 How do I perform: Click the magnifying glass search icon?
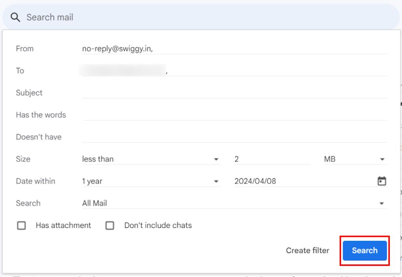(15, 17)
